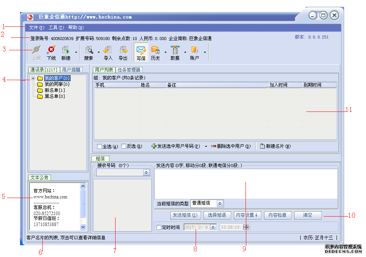Switch to the 任务管理器 tab
Image resolution: width=366 pixels, height=257 pixels.
pos(129,70)
